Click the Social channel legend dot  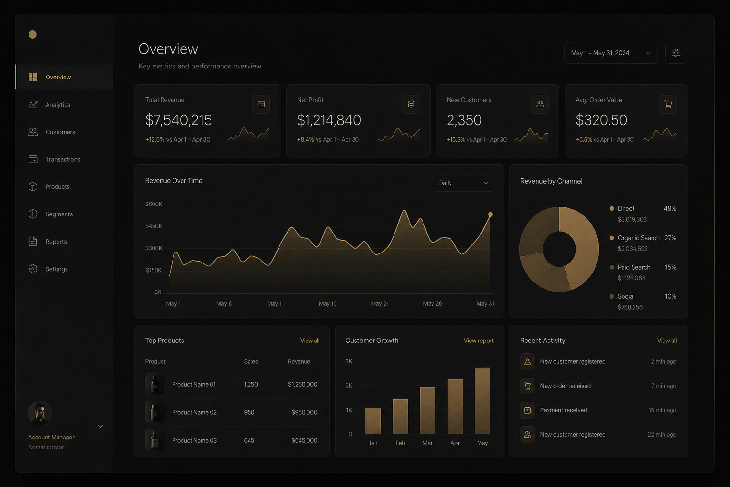coord(612,296)
